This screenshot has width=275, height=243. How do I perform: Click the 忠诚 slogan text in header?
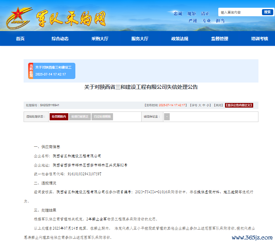(x=178, y=14)
